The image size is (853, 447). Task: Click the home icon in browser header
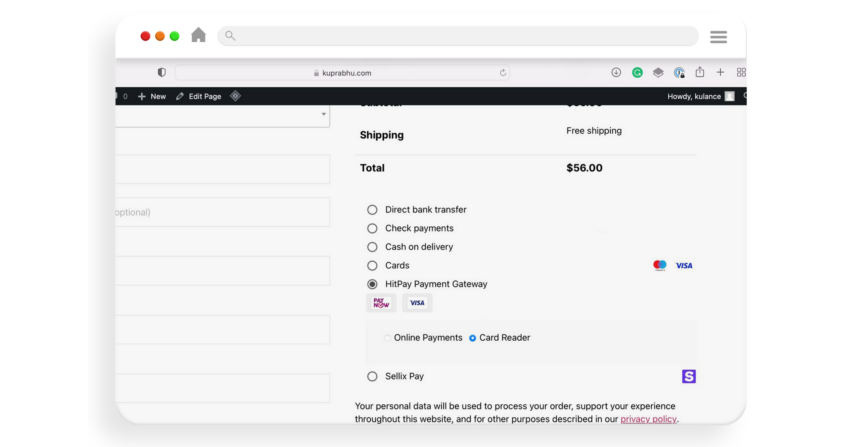coord(198,35)
